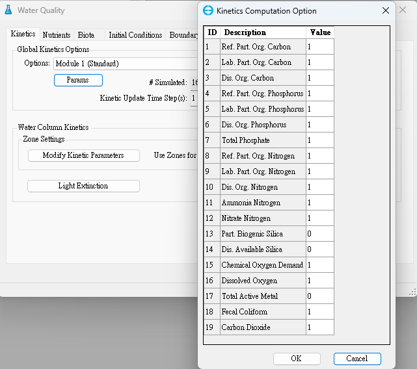417x369 pixels.
Task: Open the Biota tab
Action: (x=86, y=35)
